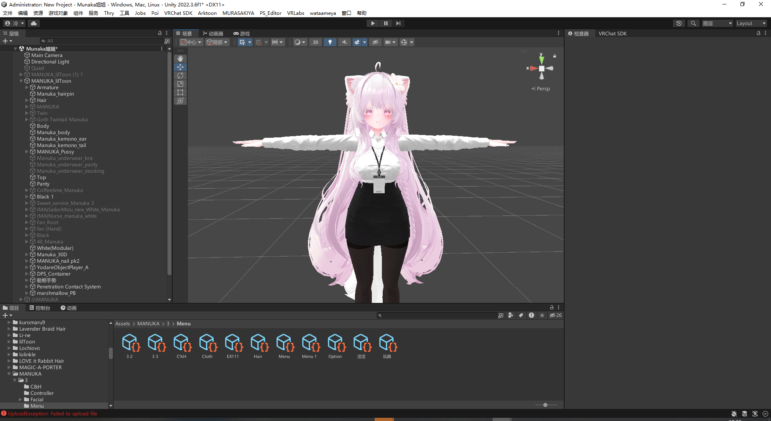Click the MANUKA breadcrumb link
The width and height of the screenshot is (771, 421).
pyautogui.click(x=148, y=324)
